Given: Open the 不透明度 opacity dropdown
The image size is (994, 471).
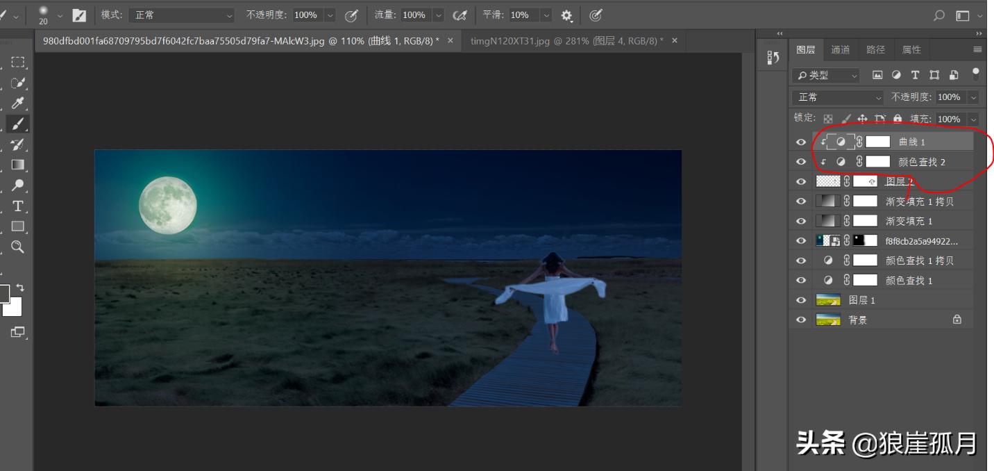Looking at the screenshot, I should click(975, 97).
